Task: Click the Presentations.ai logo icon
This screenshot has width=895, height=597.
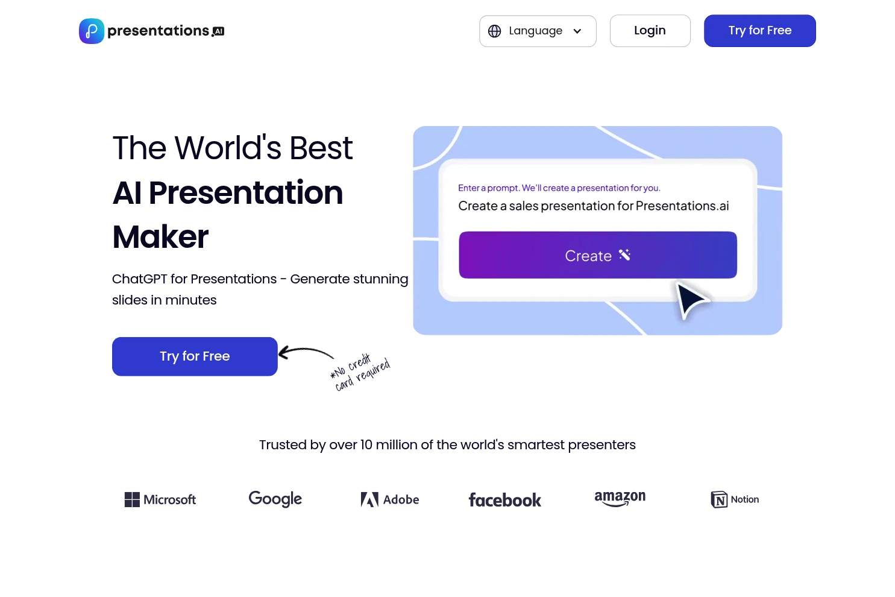Action: pos(91,30)
